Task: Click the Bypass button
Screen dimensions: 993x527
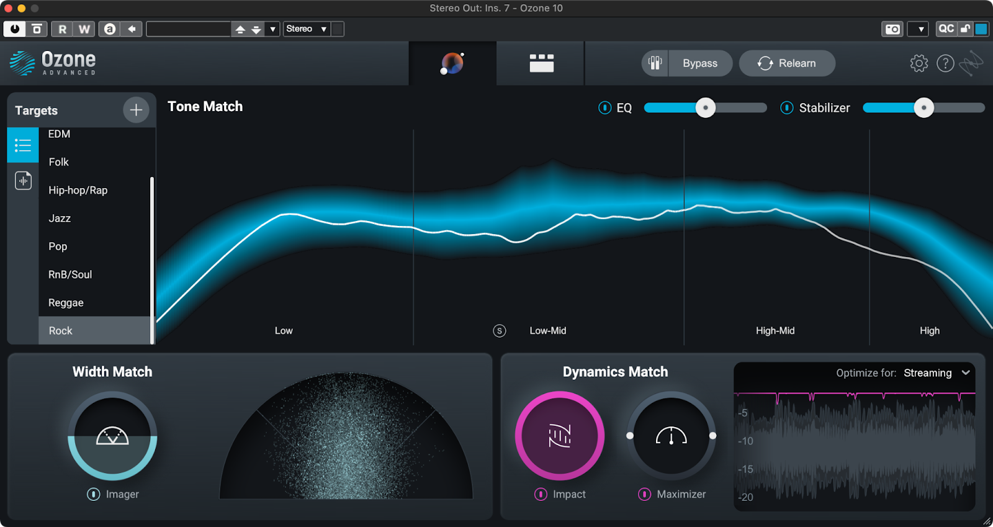Action: pos(700,63)
